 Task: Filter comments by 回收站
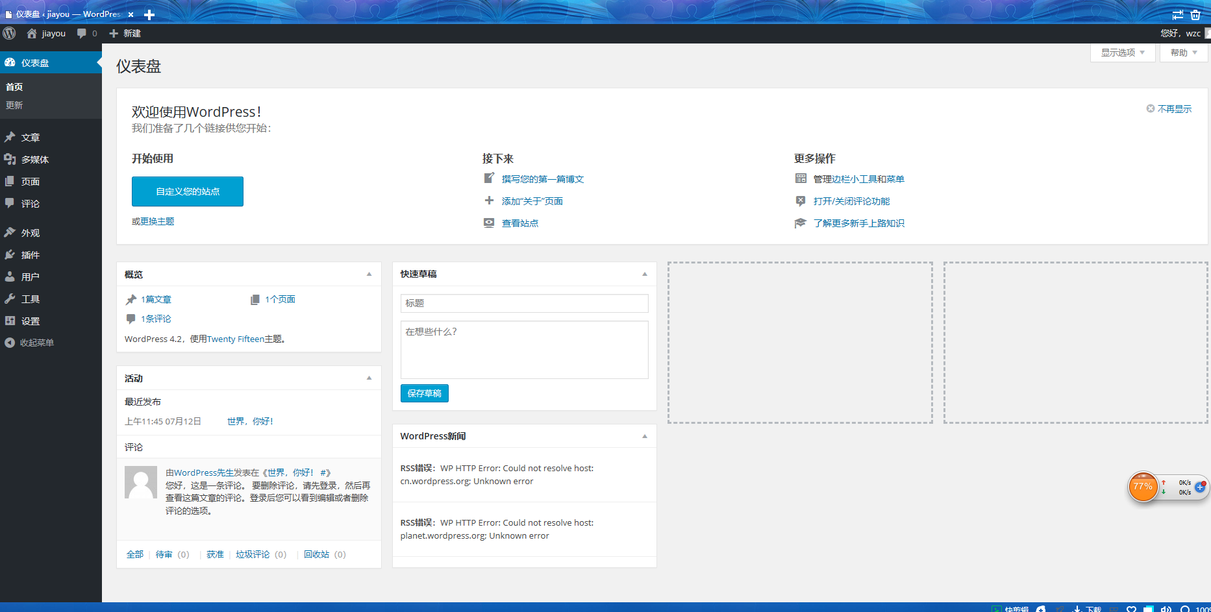point(316,554)
